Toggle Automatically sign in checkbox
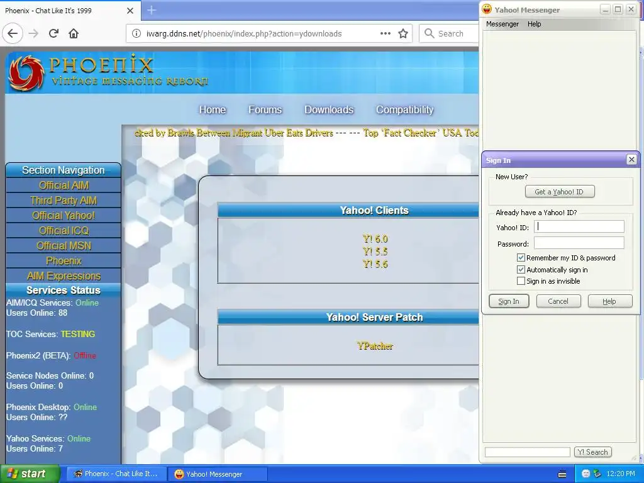The height and width of the screenshot is (483, 644). (x=521, y=269)
